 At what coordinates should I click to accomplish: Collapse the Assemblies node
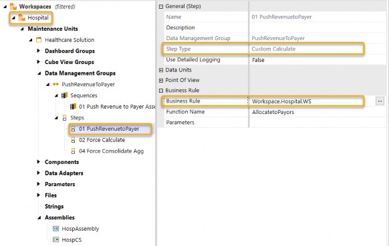[x=39, y=217]
